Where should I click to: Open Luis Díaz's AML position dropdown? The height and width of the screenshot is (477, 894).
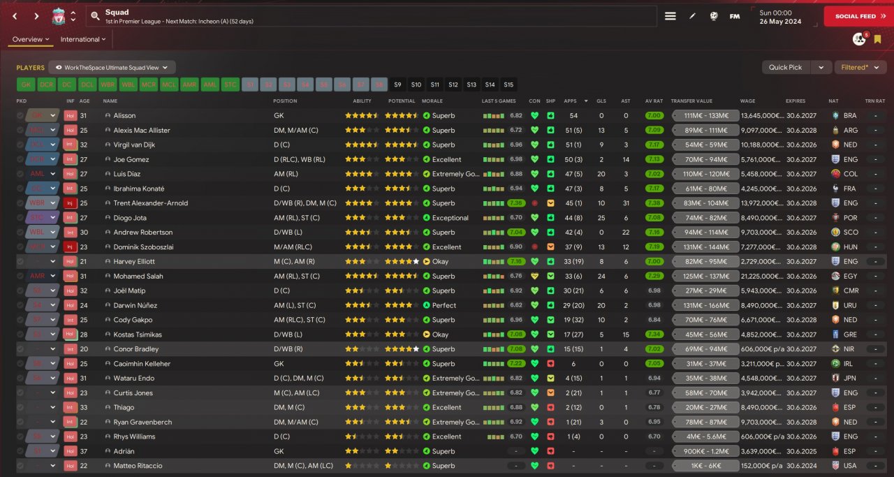43,174
